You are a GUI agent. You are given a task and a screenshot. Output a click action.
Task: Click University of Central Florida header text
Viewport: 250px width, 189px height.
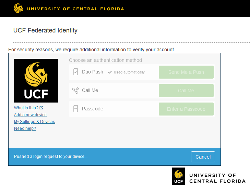point(75,9)
